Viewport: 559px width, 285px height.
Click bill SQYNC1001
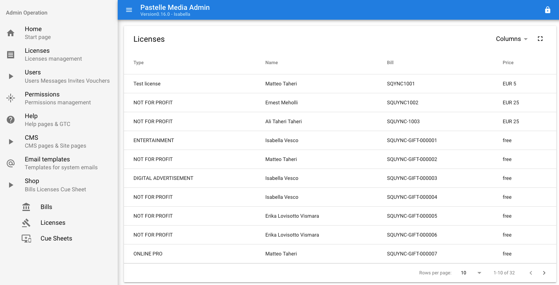coord(401,84)
